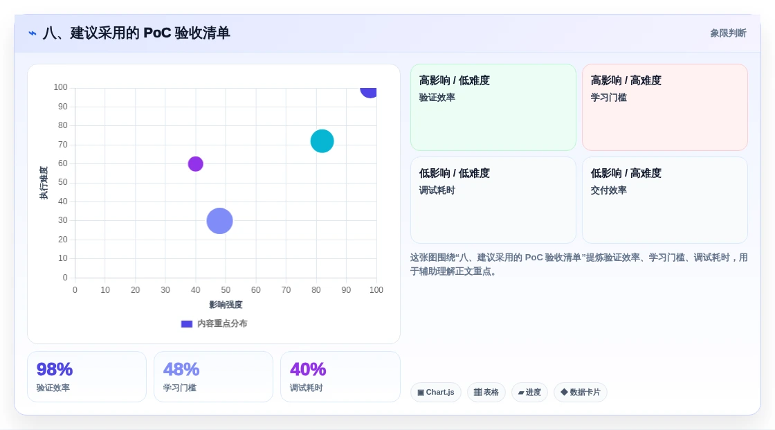Click the 表格 tag chip
The image size is (775, 430).
click(486, 393)
